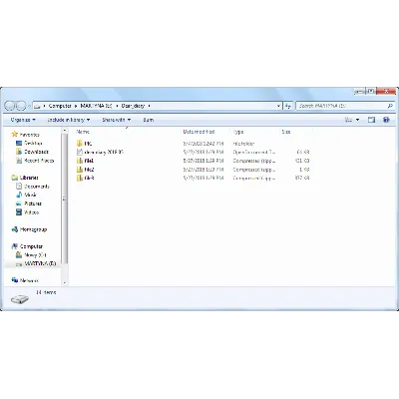The width and height of the screenshot is (399, 399).
Task: Select the Favorites star icon
Action: pyautogui.click(x=14, y=135)
